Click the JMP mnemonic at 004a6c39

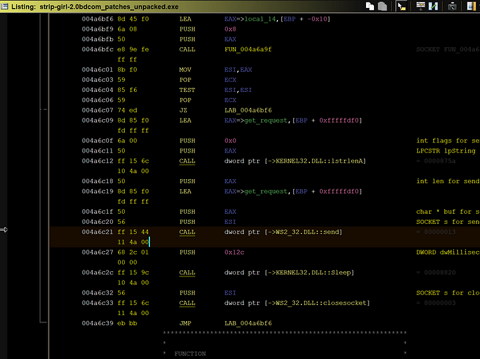tap(185, 323)
